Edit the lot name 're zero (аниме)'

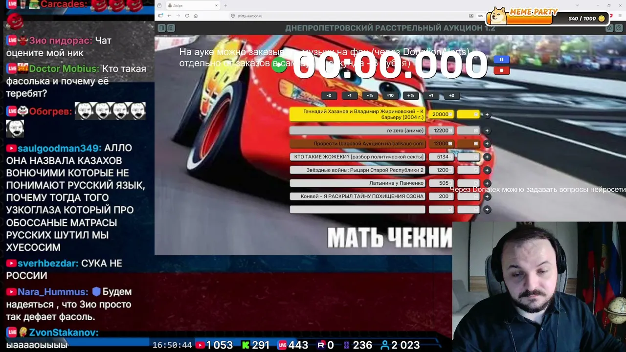358,131
